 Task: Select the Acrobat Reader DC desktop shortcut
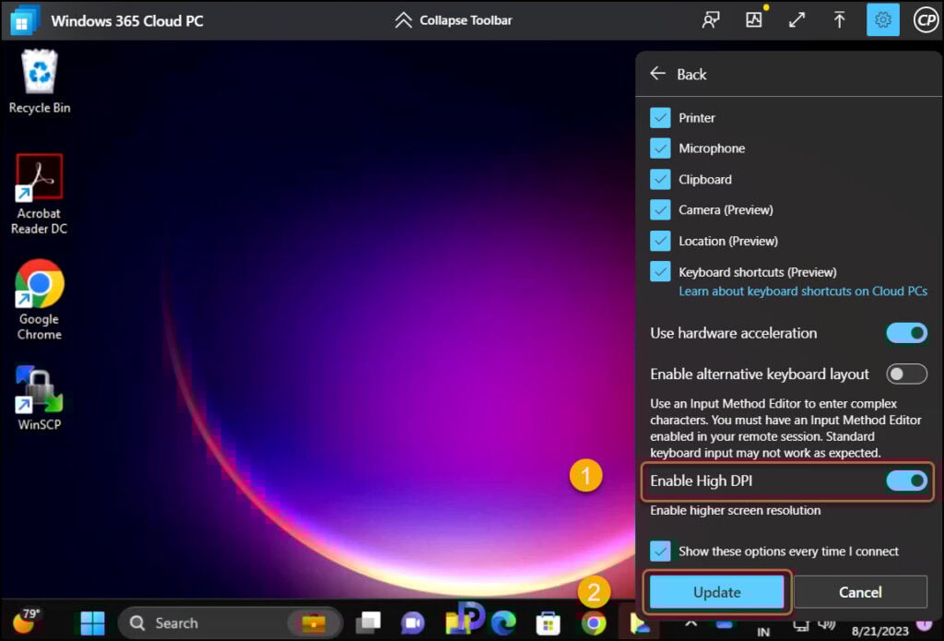coord(39,194)
